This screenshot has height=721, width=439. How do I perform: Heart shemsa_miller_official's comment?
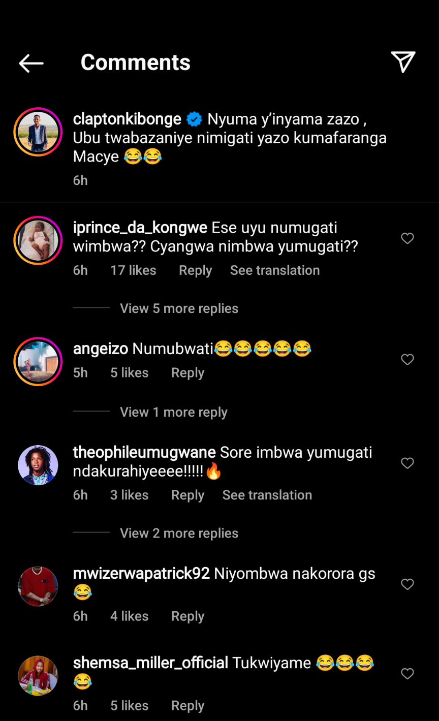tap(407, 674)
